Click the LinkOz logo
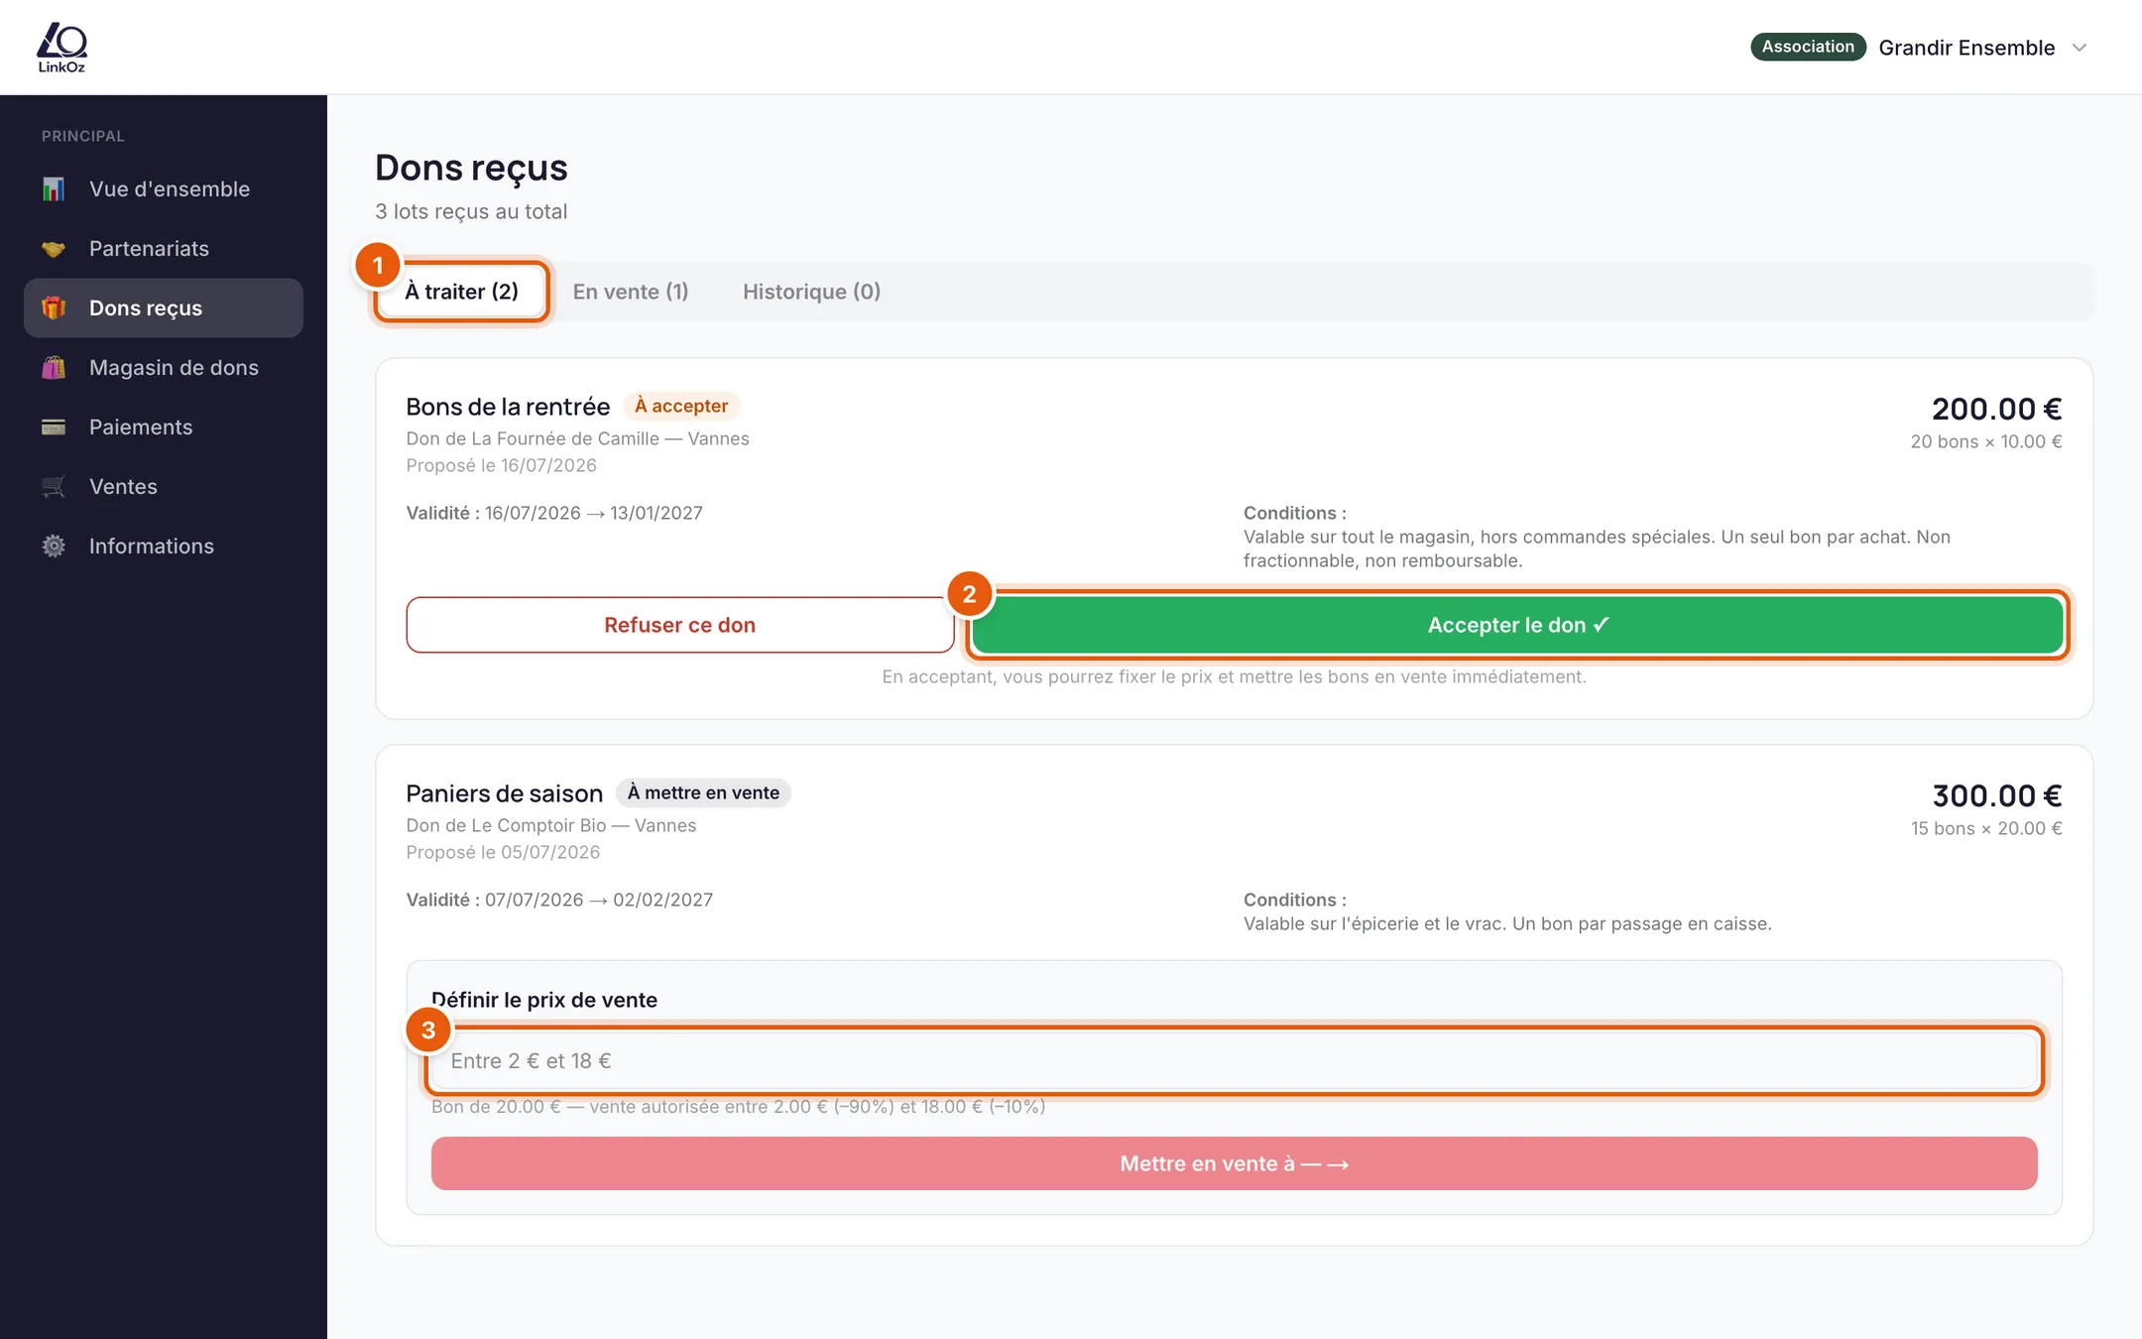Screen dimensions: 2142x1339 [x=61, y=48]
